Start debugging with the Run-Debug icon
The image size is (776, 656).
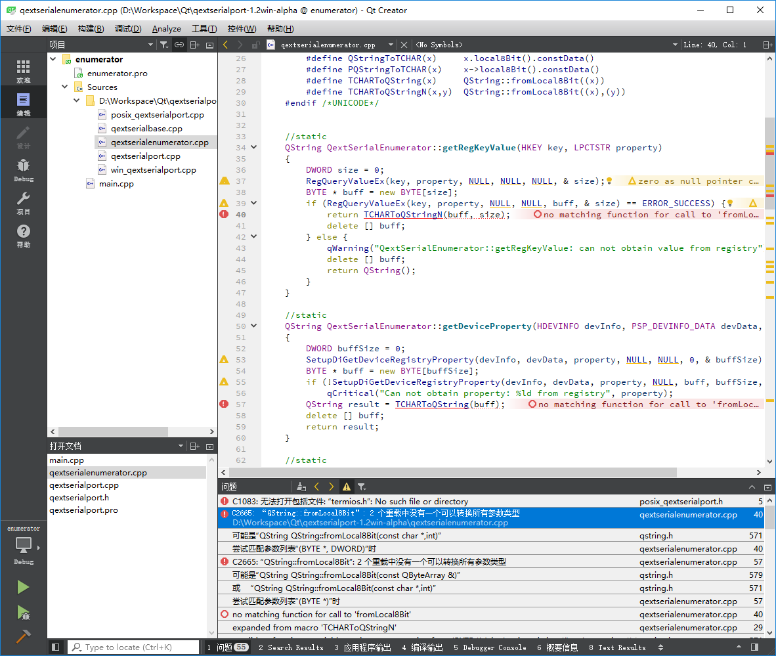[23, 613]
